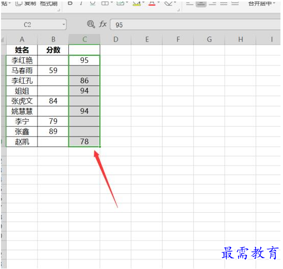The width and height of the screenshot is (283, 269).
Task: Click the 94 cell in the 姐姐 row
Action: click(84, 91)
